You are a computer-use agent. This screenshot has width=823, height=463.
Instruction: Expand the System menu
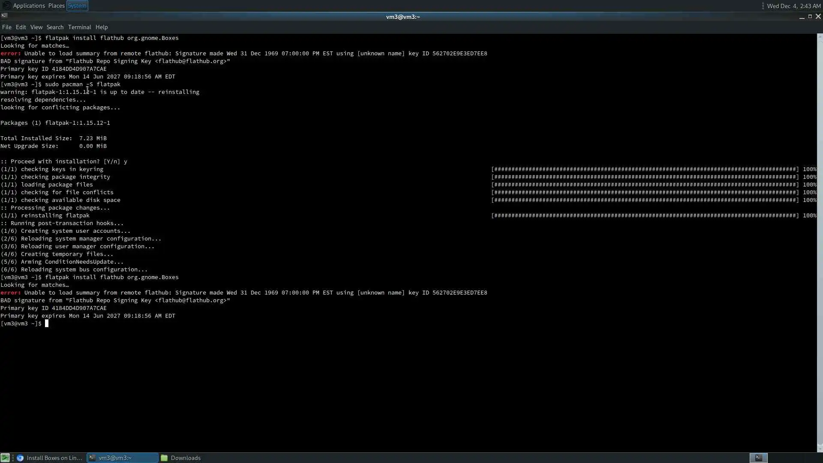[x=77, y=6]
